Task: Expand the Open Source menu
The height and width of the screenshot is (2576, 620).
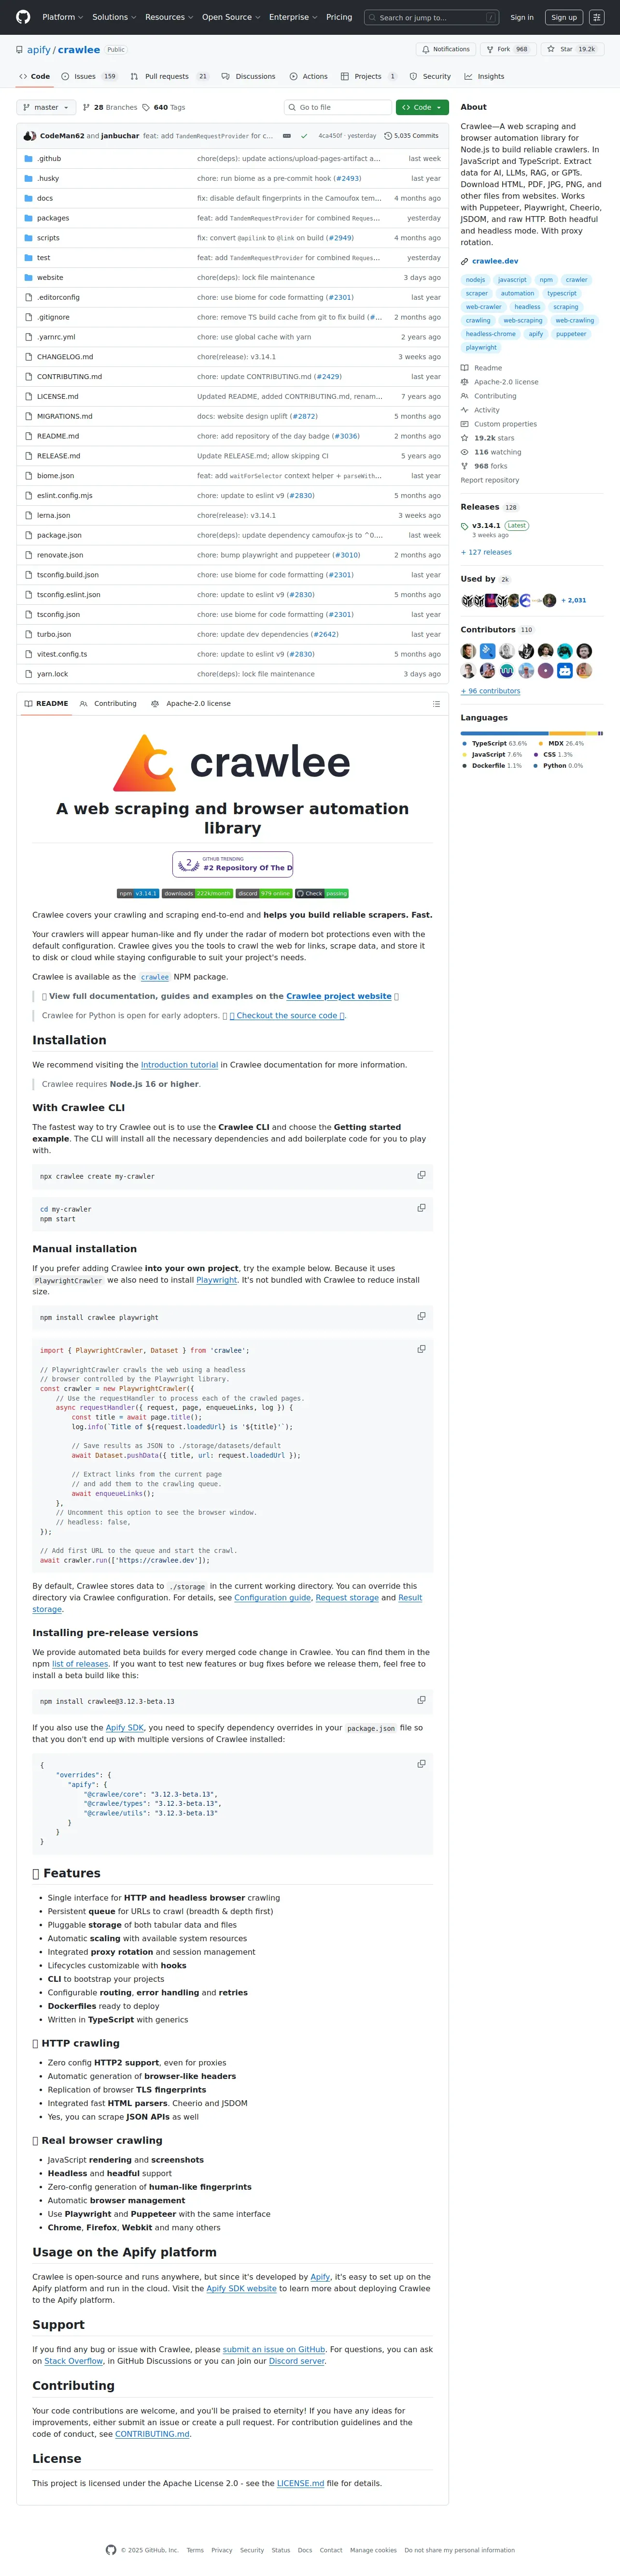Action: [x=231, y=17]
